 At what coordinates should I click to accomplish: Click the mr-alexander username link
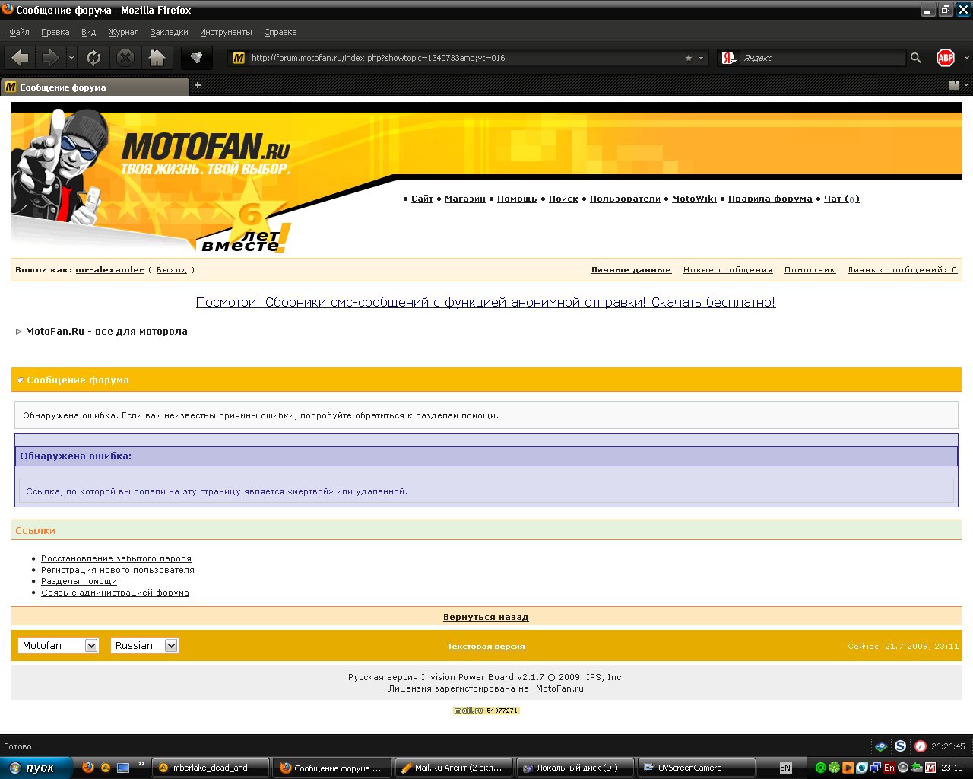click(x=109, y=269)
